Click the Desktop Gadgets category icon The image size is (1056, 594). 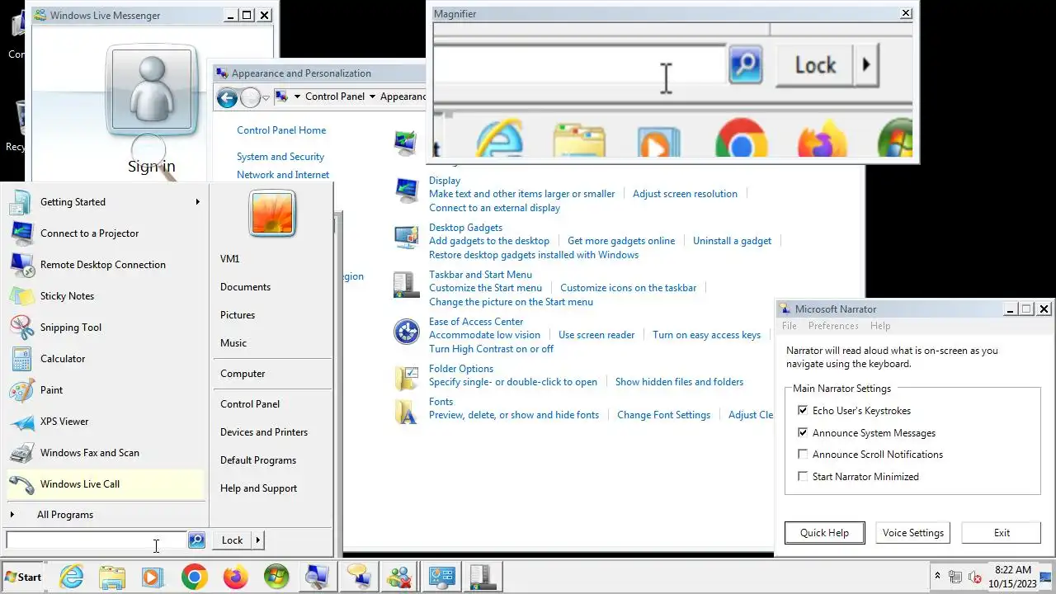[406, 238]
